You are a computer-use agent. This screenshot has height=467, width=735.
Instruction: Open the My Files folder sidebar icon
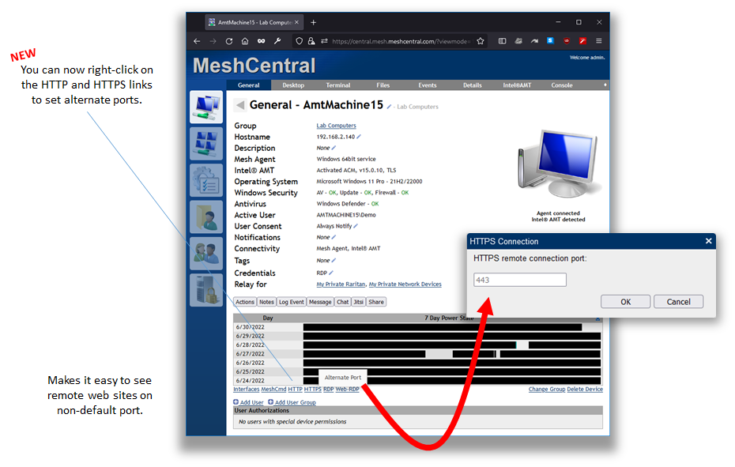pyautogui.click(x=206, y=217)
